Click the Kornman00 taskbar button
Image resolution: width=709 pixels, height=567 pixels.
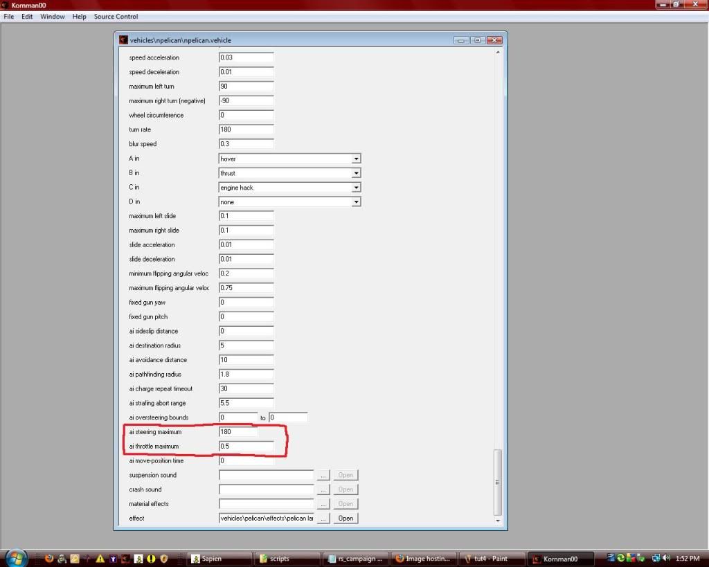point(560,559)
